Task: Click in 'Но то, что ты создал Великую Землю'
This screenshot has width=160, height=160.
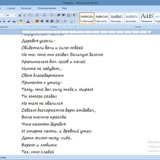Action: (x=62, y=55)
